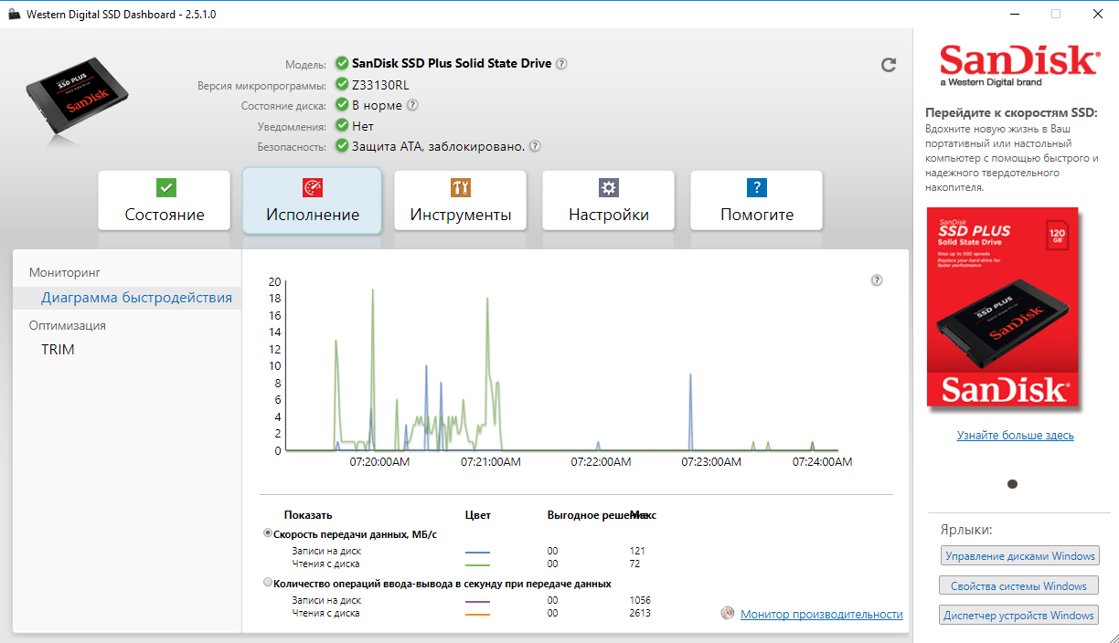This screenshot has height=643, width=1119.
Task: Select TRIM under Оптимизация
Action: [x=58, y=350]
